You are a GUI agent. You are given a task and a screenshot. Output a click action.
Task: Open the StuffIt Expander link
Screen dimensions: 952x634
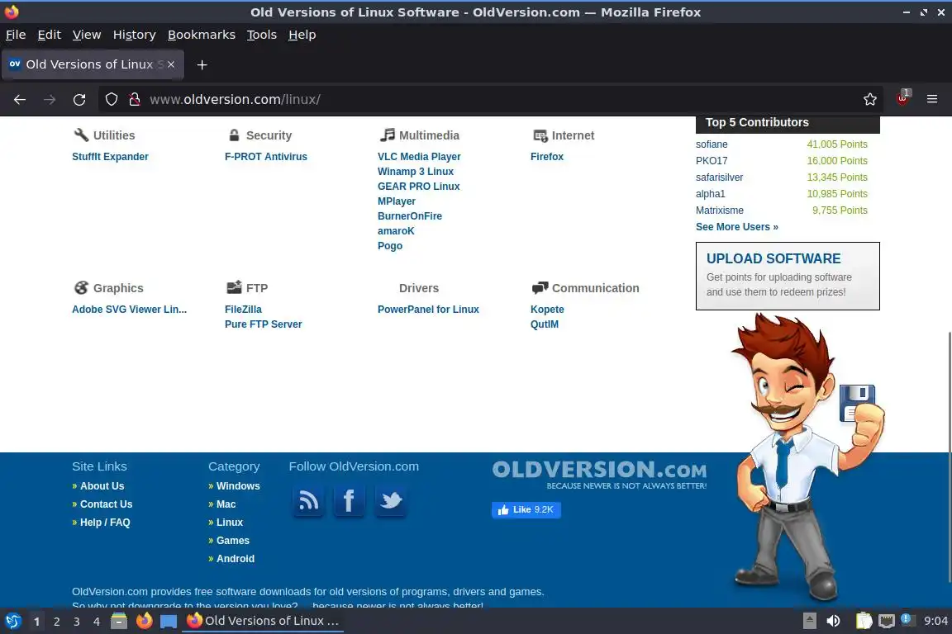click(x=110, y=157)
